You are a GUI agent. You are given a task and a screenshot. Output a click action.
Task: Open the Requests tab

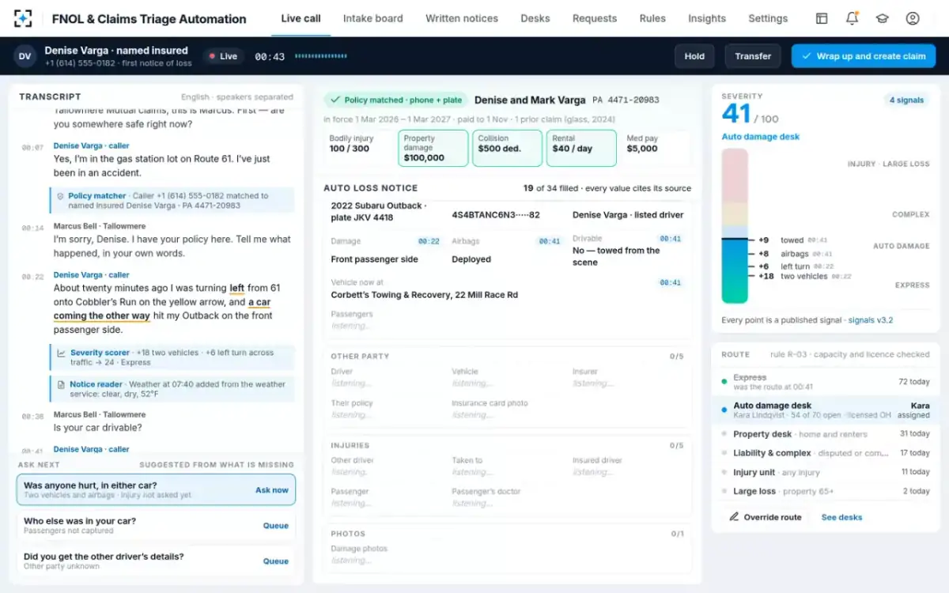[x=595, y=18]
